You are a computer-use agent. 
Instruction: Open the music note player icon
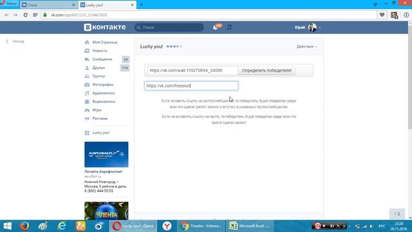tap(229, 27)
